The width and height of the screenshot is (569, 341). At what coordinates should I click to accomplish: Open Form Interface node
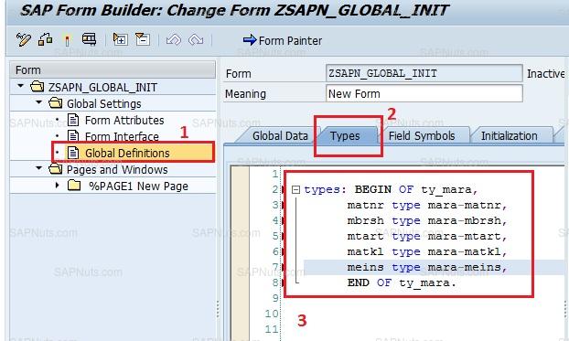(122, 136)
